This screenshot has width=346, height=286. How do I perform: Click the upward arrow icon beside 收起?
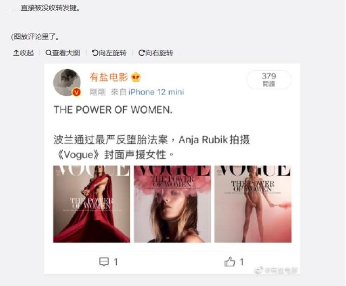click(x=16, y=53)
